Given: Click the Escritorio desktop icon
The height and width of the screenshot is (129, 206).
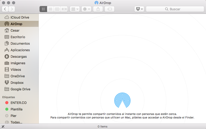Looking at the screenshot, I should (x=7, y=37).
